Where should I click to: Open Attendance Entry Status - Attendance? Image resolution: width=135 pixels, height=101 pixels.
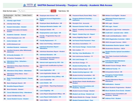point(19,71)
